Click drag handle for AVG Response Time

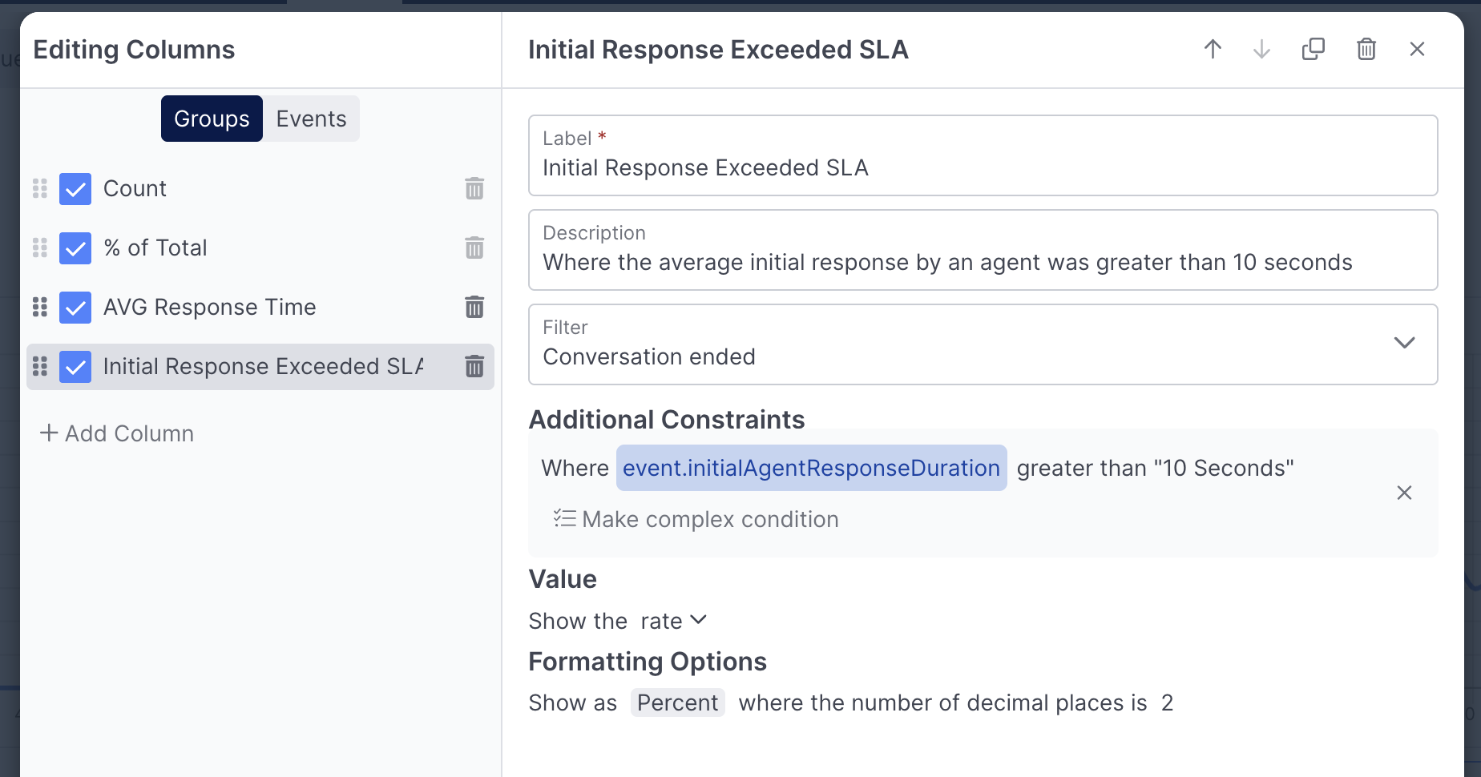[40, 308]
